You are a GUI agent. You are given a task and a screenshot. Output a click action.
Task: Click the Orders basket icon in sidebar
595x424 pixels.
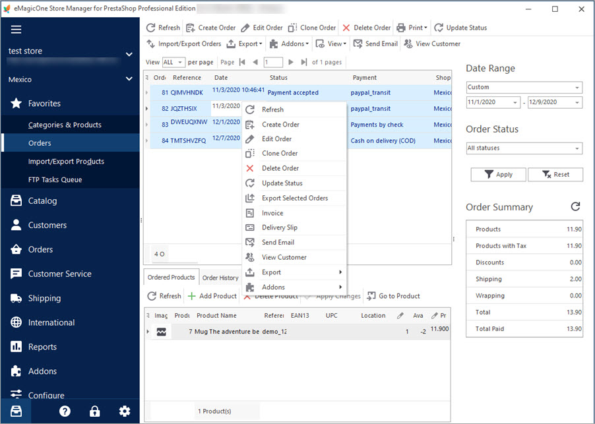tap(16, 249)
